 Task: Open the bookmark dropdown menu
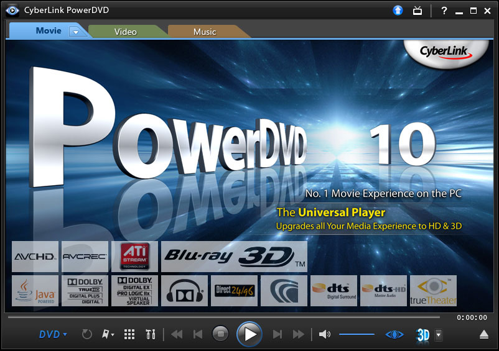(x=108, y=334)
